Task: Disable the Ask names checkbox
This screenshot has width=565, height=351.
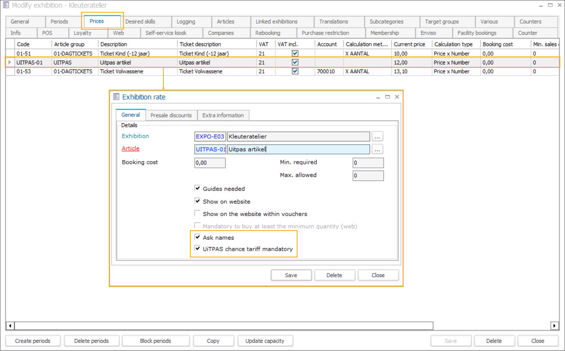Action: pyautogui.click(x=197, y=237)
